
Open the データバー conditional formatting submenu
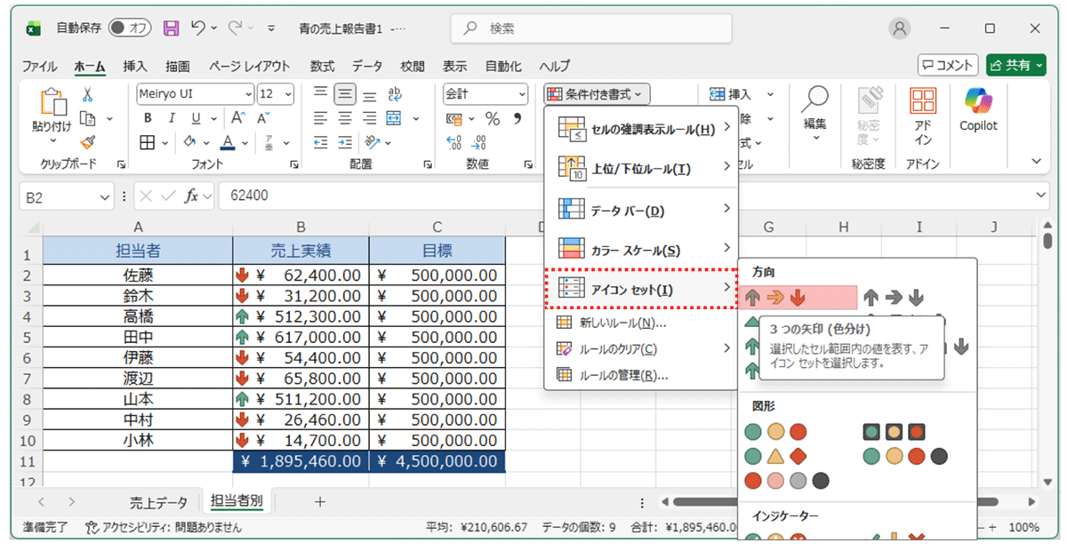(617, 210)
